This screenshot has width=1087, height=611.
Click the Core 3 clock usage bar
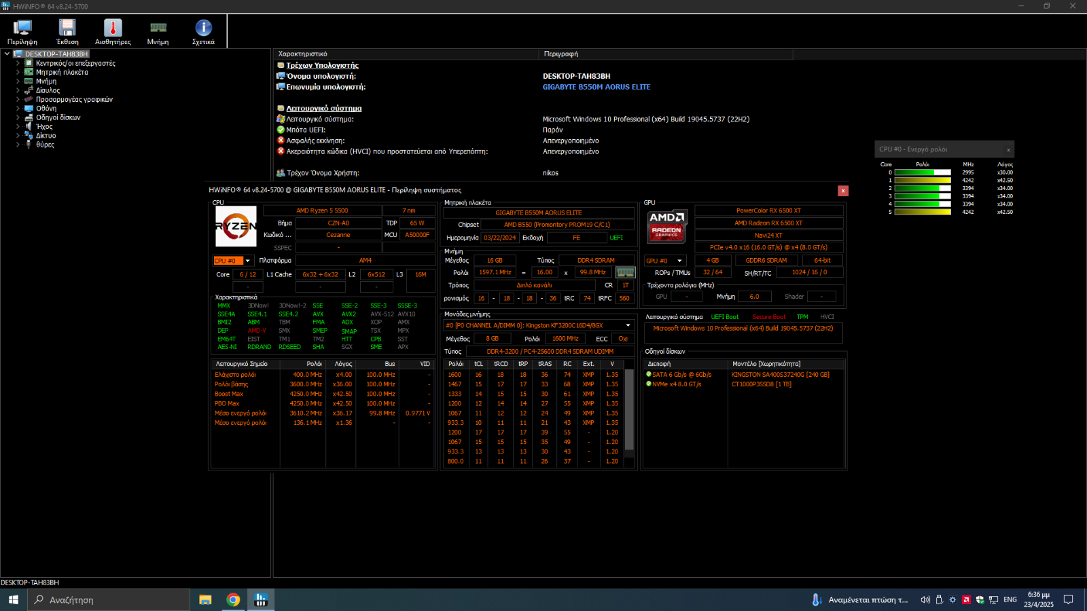tap(923, 196)
